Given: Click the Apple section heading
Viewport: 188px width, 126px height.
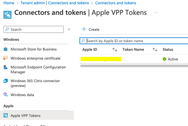Looking at the screenshot, I should [x=9, y=106].
